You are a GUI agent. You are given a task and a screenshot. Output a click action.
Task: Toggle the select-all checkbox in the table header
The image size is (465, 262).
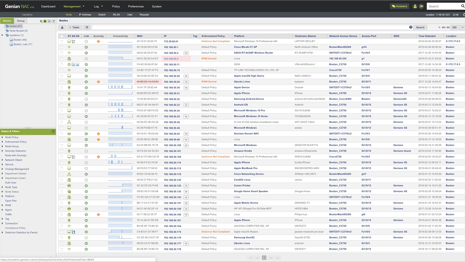[x=62, y=36]
